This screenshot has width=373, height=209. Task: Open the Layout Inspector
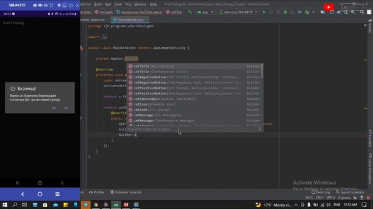[x=351, y=192]
